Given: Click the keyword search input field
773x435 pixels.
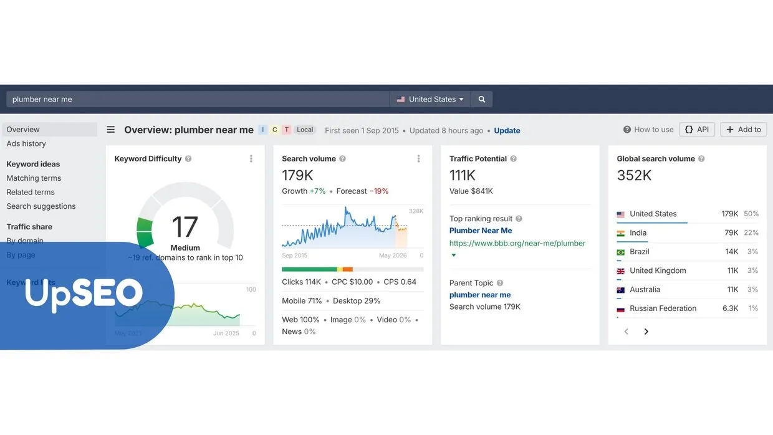Looking at the screenshot, I should click(187, 98).
